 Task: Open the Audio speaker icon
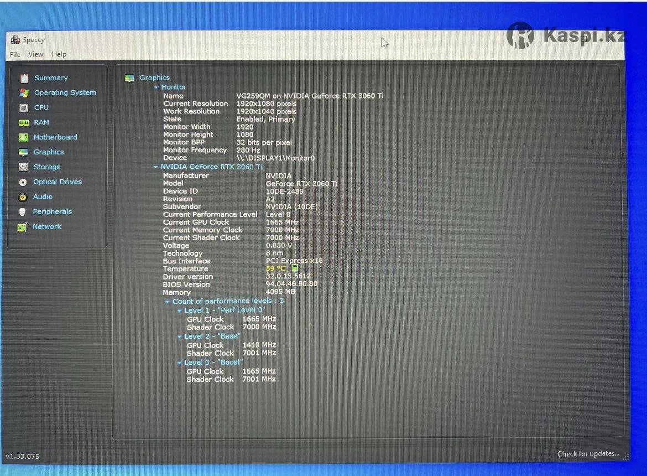click(23, 197)
